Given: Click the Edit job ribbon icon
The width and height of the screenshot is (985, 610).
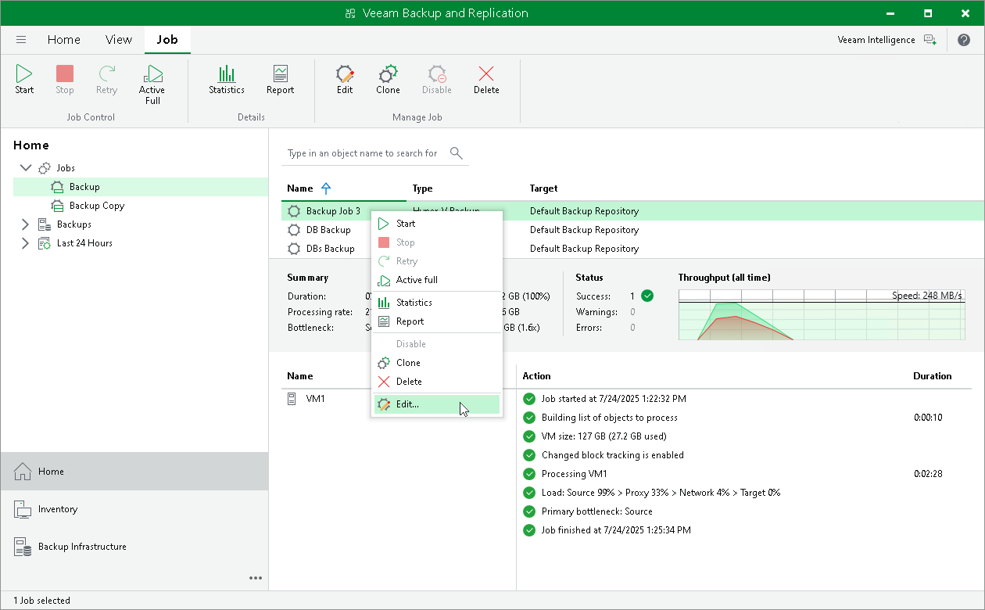Looking at the screenshot, I should point(345,80).
